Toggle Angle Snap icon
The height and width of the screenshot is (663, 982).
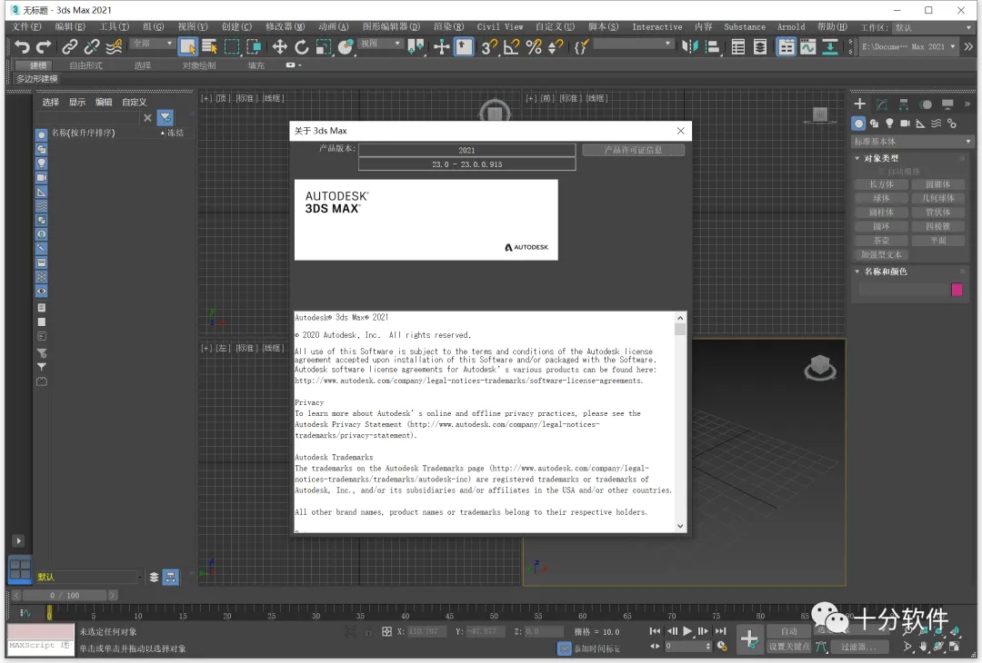coord(512,47)
